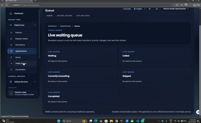
Task: Click the Dashboard breadcrumb link
Action: point(52,26)
